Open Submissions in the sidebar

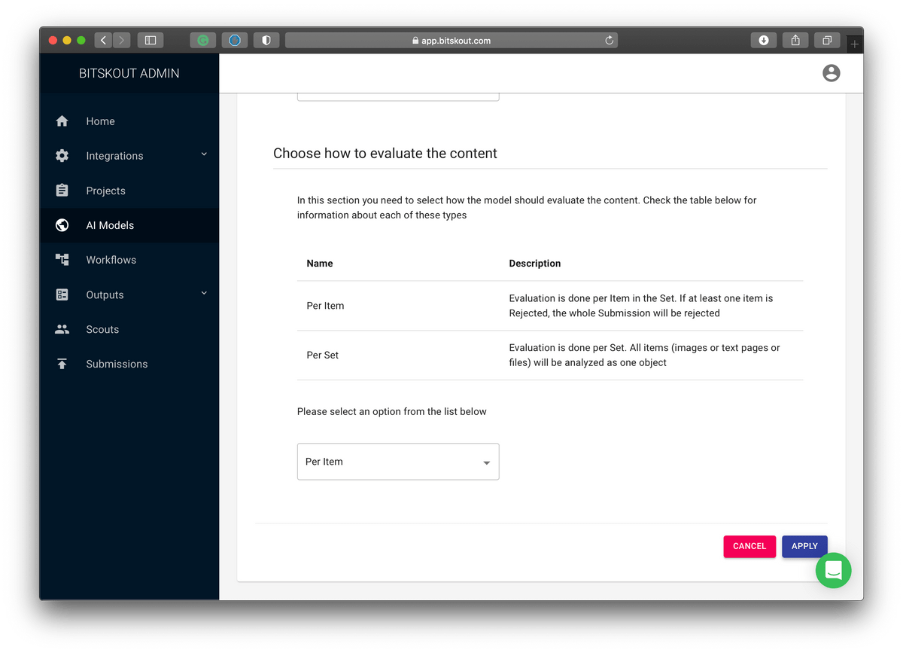(x=129, y=364)
